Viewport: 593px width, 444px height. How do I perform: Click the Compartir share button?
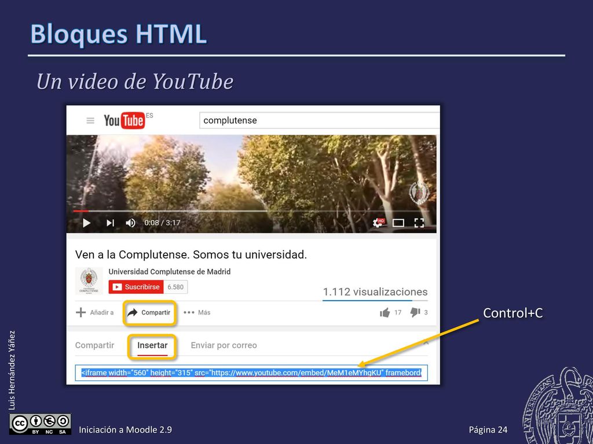pos(150,313)
